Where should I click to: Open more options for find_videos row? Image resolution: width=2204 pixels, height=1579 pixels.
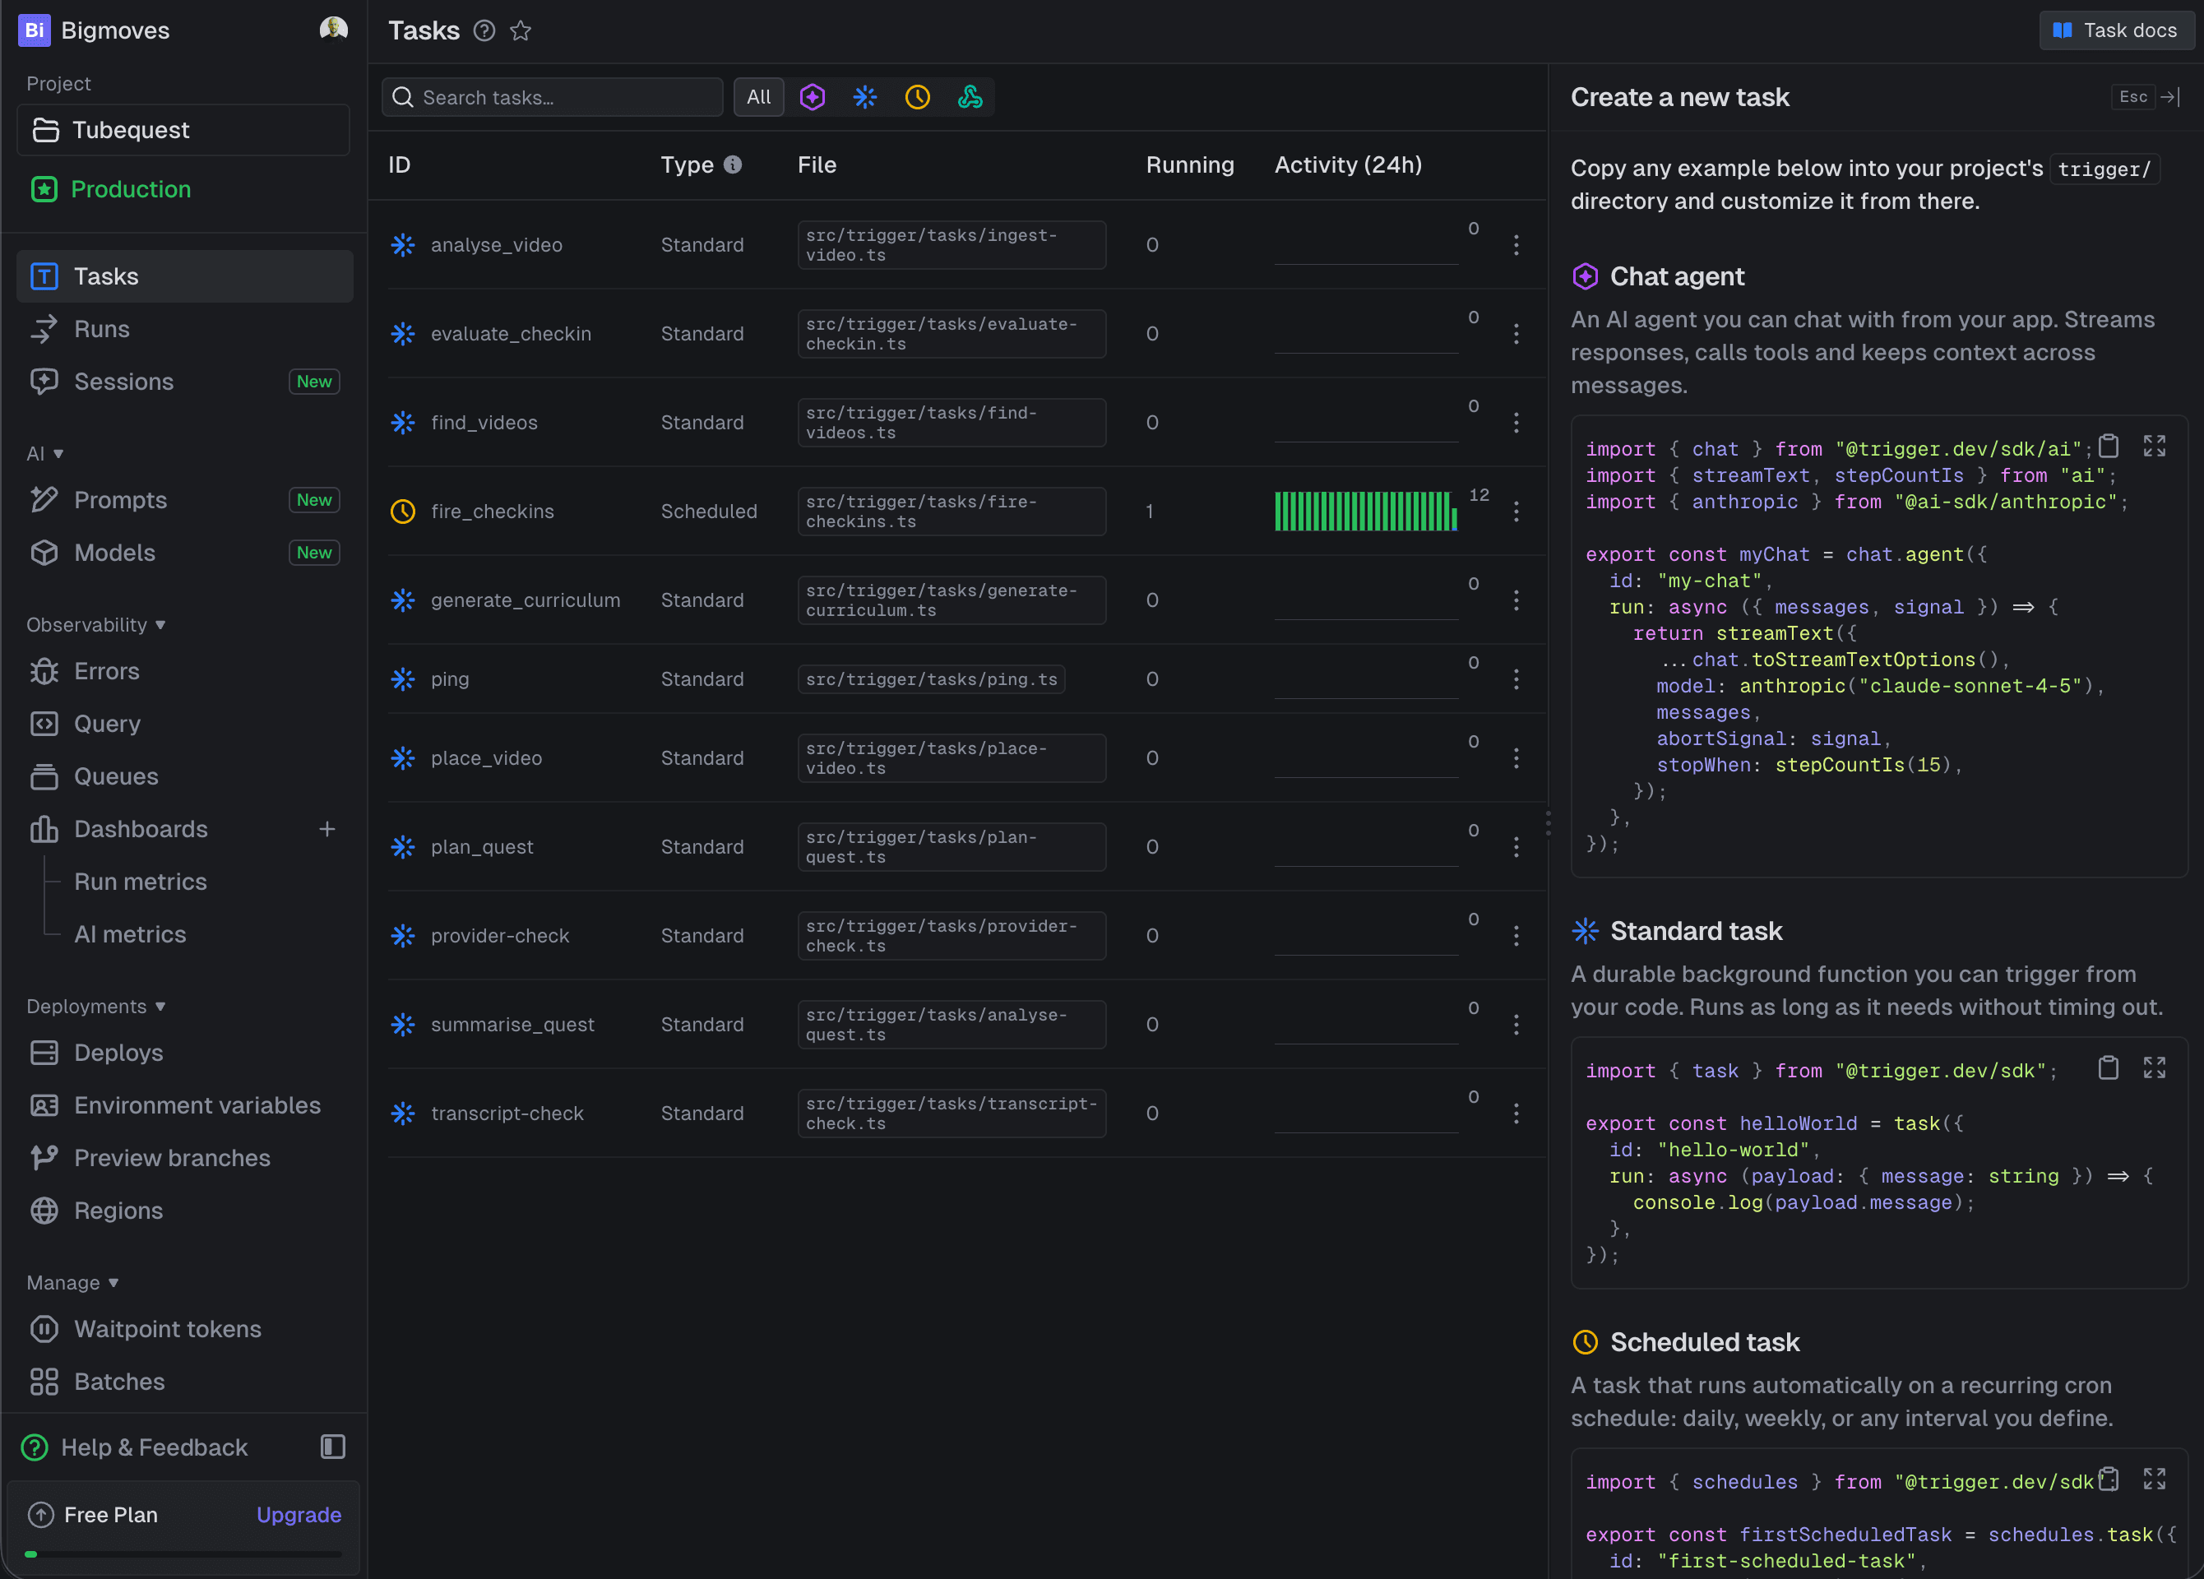[x=1516, y=423]
